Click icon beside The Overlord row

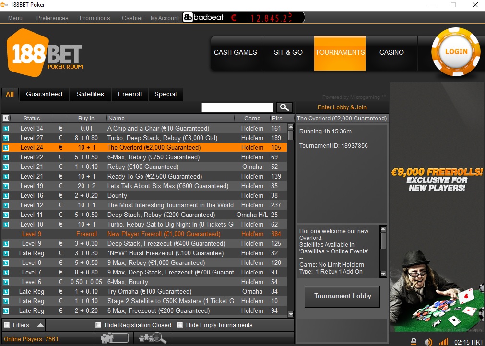click(6, 148)
